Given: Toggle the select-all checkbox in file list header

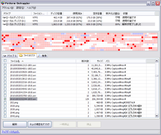Looking at the screenshot, I should point(5,61).
